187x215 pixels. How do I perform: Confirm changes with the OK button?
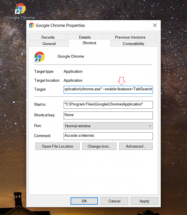tap(84, 201)
